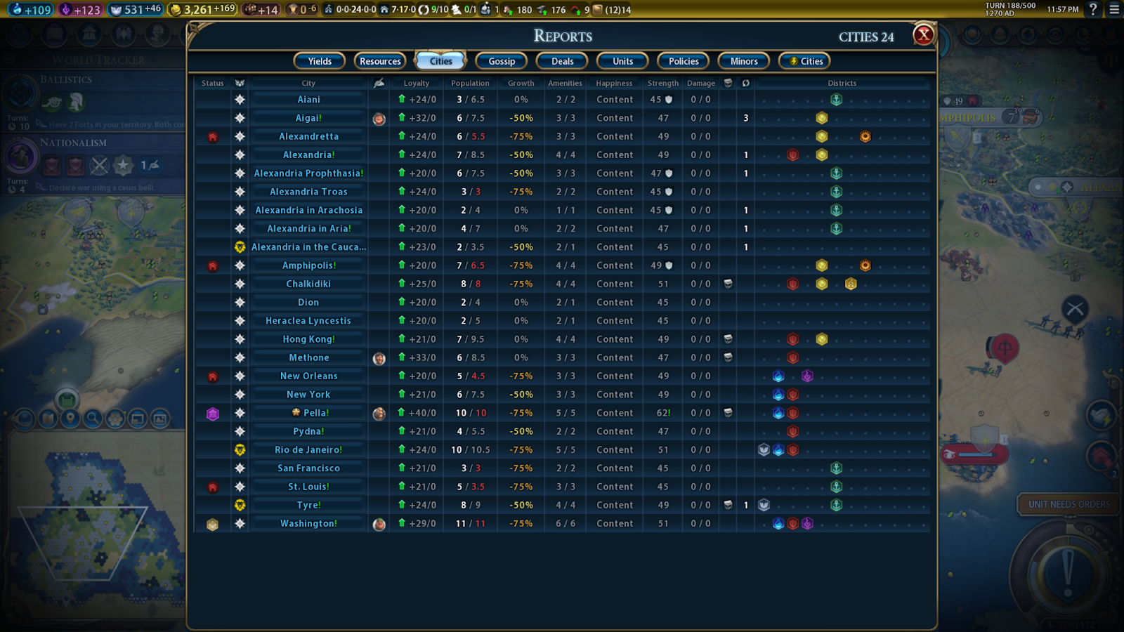Click the gold balance 3,261 indicator

click(x=202, y=10)
